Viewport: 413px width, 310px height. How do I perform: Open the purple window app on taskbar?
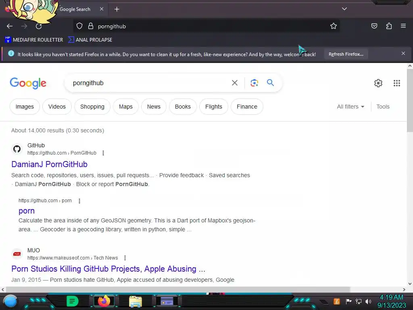click(167, 301)
